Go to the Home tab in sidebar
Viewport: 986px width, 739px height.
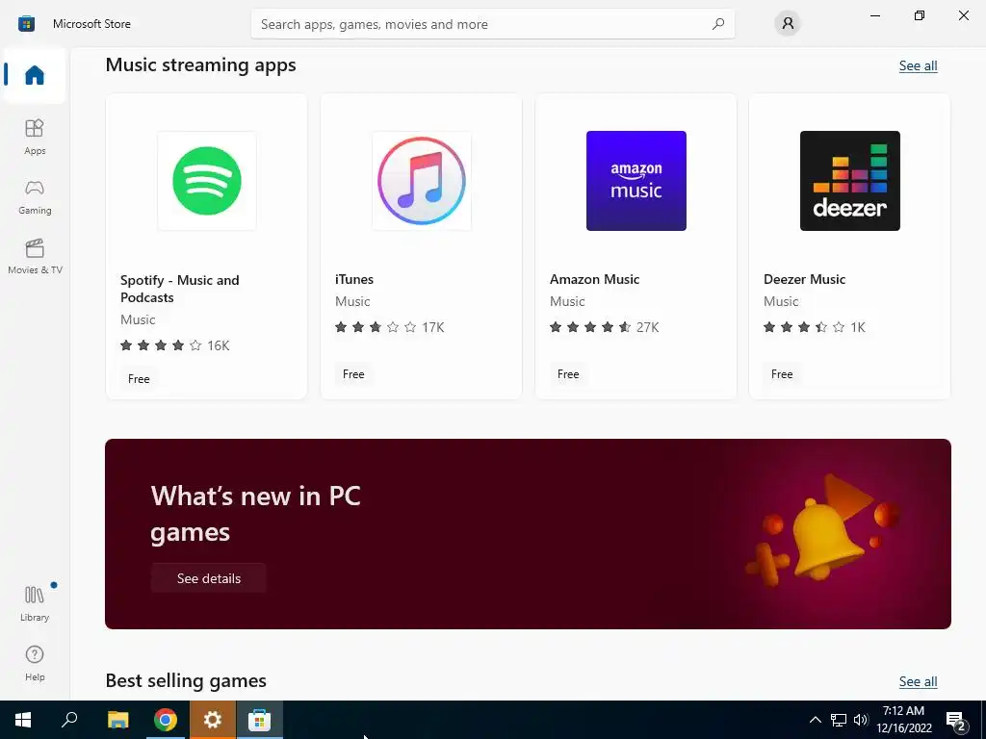[34, 75]
